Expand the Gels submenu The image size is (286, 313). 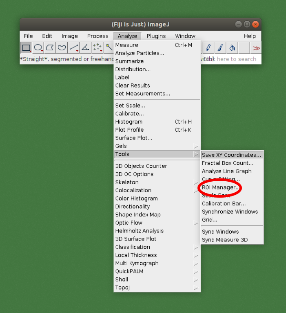click(157, 146)
